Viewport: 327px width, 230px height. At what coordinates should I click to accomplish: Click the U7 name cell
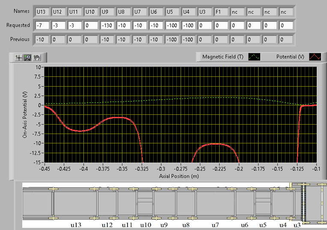[140, 12]
